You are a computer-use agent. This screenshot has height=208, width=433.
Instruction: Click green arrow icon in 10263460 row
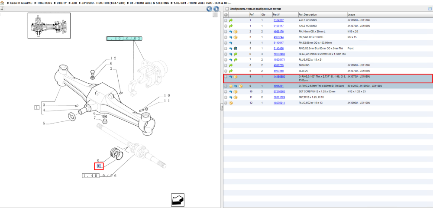point(236,54)
